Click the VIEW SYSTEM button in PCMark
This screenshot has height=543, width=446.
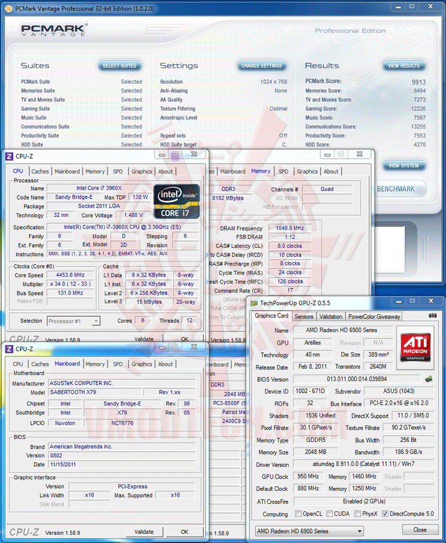[x=404, y=166]
